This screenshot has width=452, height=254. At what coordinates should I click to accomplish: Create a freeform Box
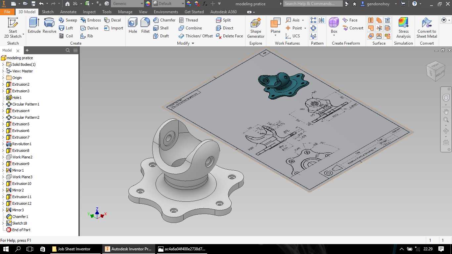(x=334, y=26)
